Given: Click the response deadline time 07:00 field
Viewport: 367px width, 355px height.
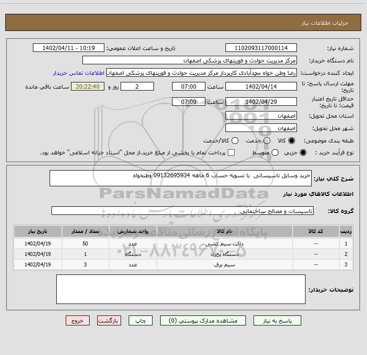Looking at the screenshot, I should pyautogui.click(x=189, y=87).
